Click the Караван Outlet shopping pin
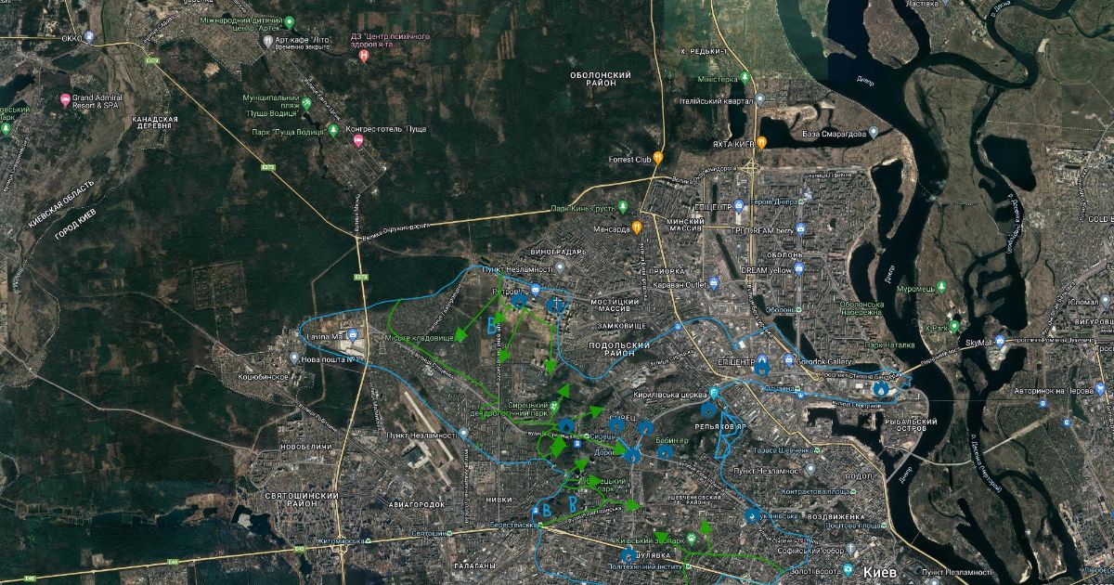Image resolution: width=1114 pixels, height=585 pixels. click(x=714, y=283)
